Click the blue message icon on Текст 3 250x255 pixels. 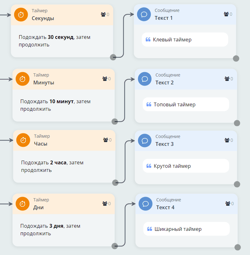(x=145, y=141)
